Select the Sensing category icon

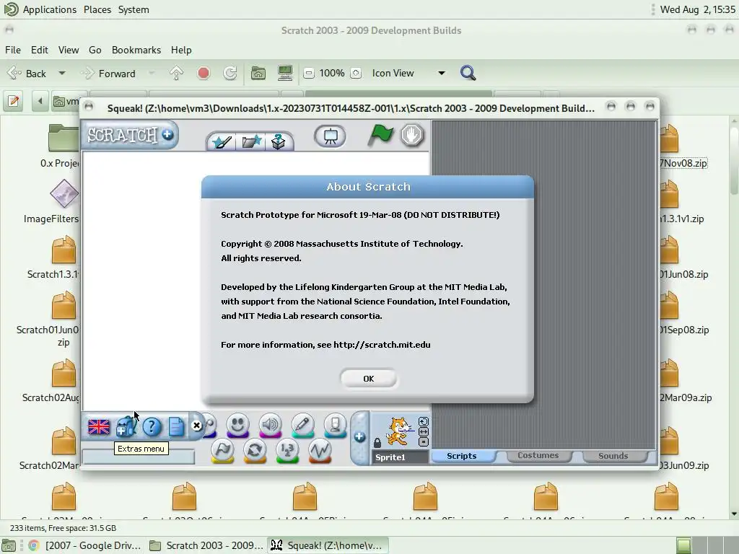tap(335, 426)
